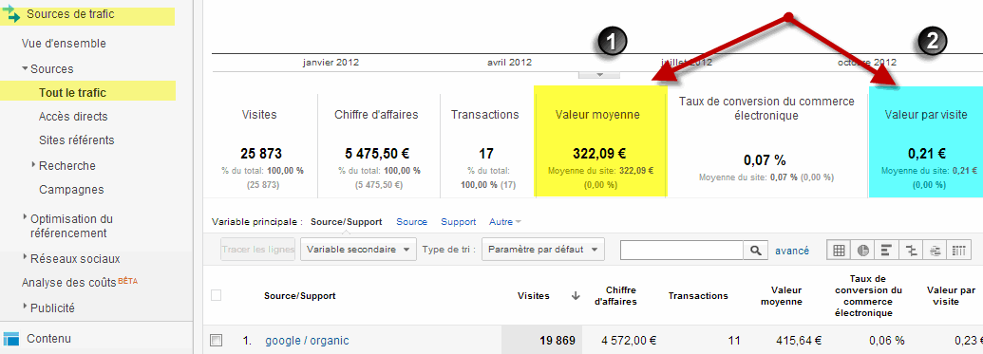Click the avancé filter link
Viewport: 983px width, 354px height.
coord(792,250)
